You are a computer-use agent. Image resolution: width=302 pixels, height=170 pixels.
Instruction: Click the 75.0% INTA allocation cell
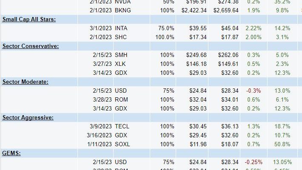click(x=166, y=28)
